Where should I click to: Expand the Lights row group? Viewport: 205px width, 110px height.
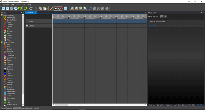pos(27,26)
